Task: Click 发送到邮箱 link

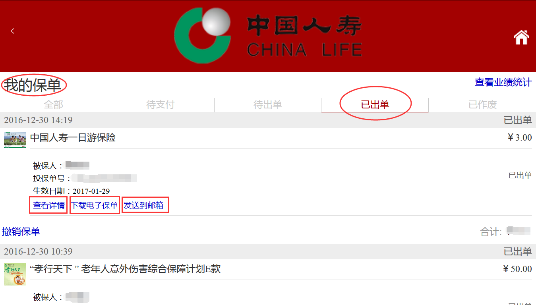Action: coord(143,205)
